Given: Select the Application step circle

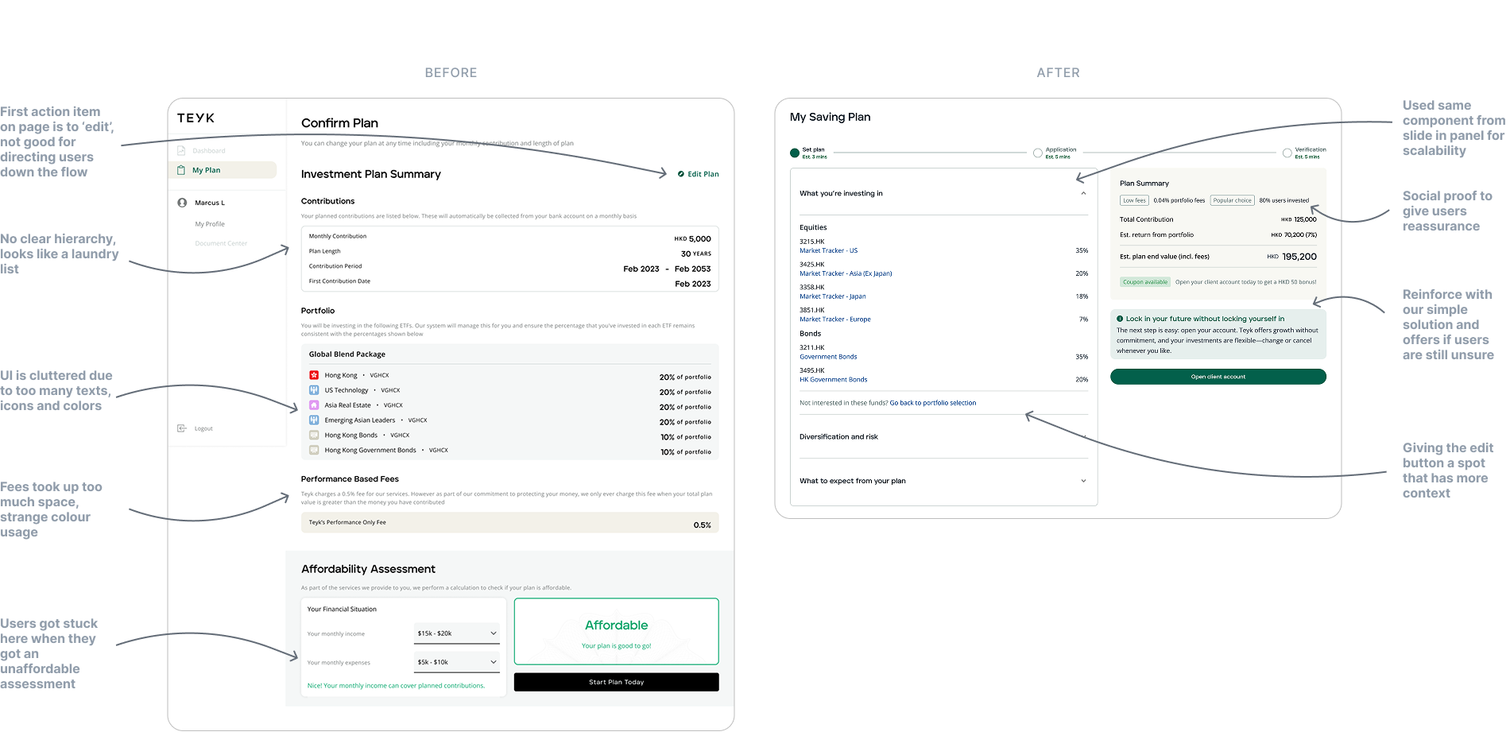Looking at the screenshot, I should point(1038,153).
